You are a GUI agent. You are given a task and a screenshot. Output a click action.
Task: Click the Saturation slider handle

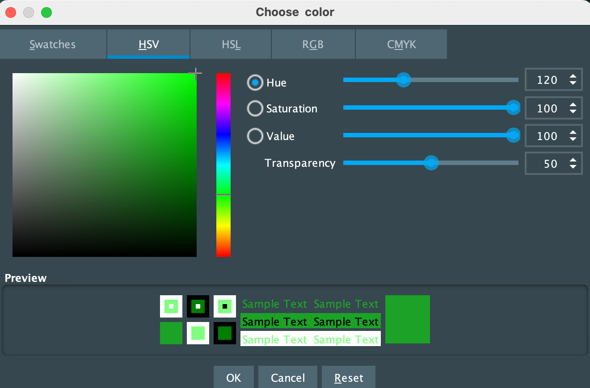513,107
